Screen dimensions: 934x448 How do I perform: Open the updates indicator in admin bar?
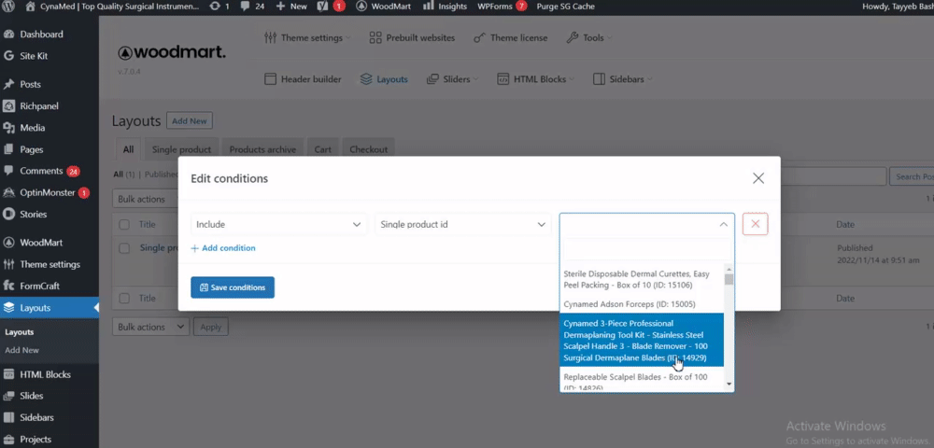point(219,7)
